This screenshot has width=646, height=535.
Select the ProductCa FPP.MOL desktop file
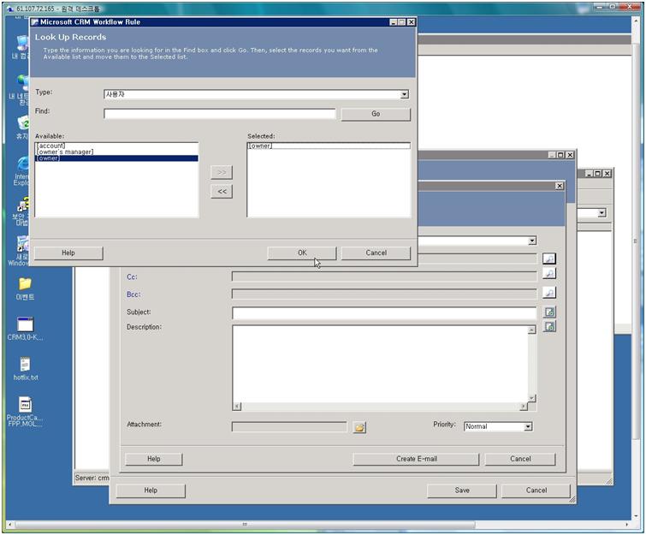tap(25, 412)
